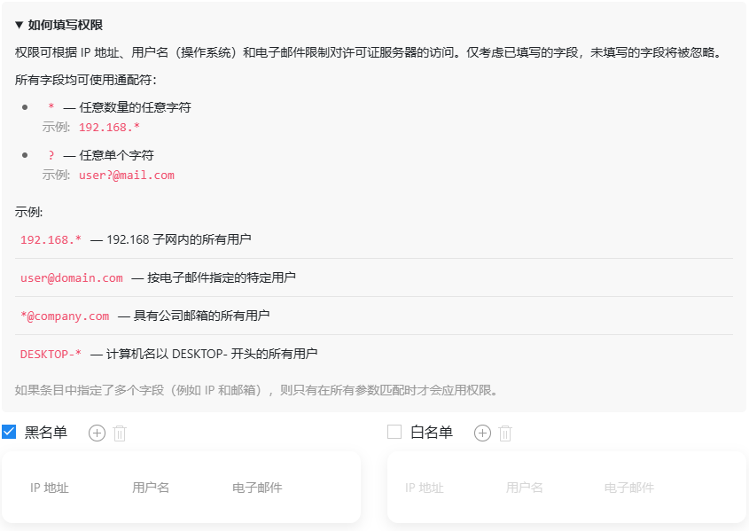The image size is (749, 531).
Task: Add a new entry to 黑名单
Action: click(x=98, y=433)
